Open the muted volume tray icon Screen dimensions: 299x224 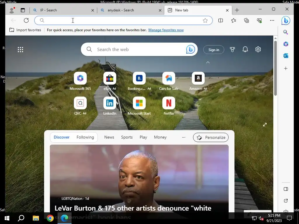tap(261, 218)
